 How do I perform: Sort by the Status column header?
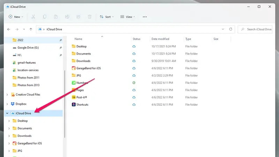click(x=136, y=39)
